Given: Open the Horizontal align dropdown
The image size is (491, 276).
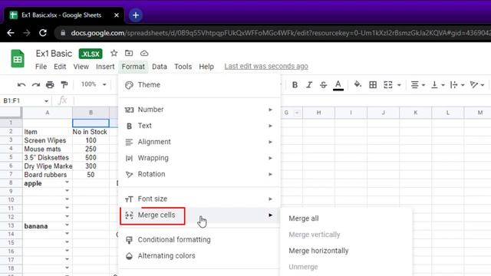Looking at the screenshot, I should pos(417,85).
